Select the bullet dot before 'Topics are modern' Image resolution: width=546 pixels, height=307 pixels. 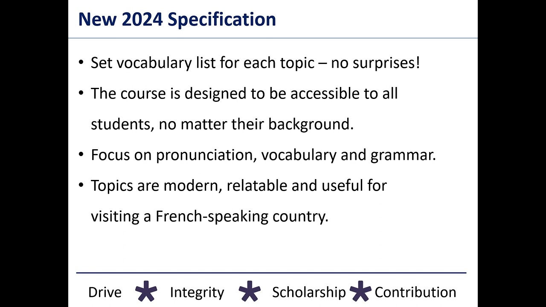click(x=81, y=185)
